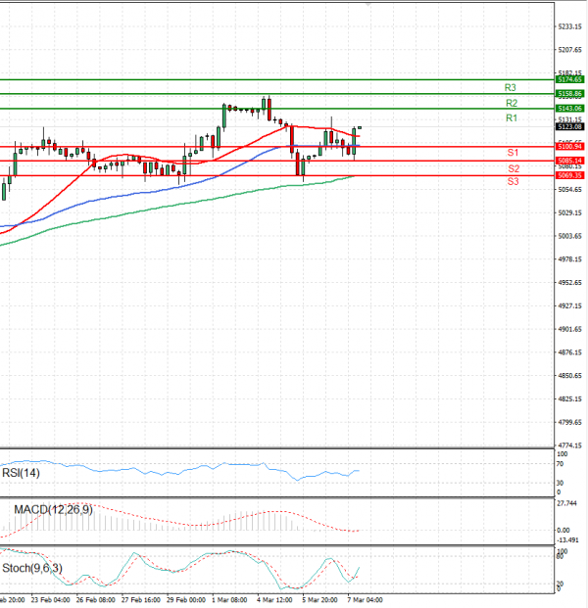
Task: Click the RSI(14) indicator label
Action: click(x=21, y=473)
